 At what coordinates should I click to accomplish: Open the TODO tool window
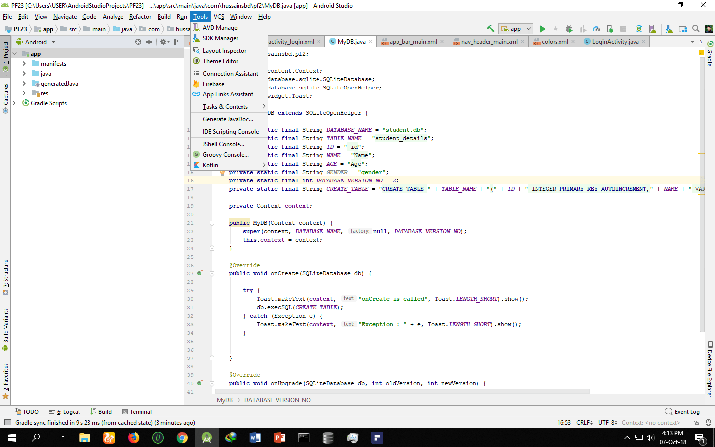28,411
